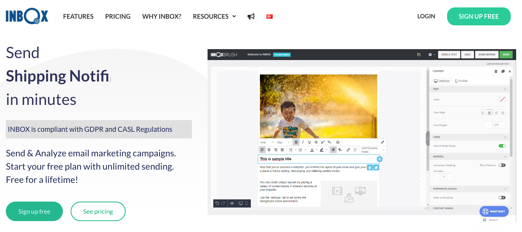
Task: Select center text align icon in Text panel
Action: tap(489, 113)
